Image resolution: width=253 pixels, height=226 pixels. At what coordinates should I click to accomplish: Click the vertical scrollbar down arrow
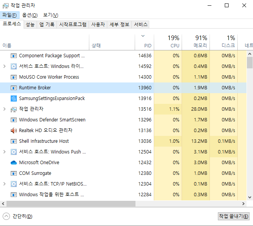250,197
